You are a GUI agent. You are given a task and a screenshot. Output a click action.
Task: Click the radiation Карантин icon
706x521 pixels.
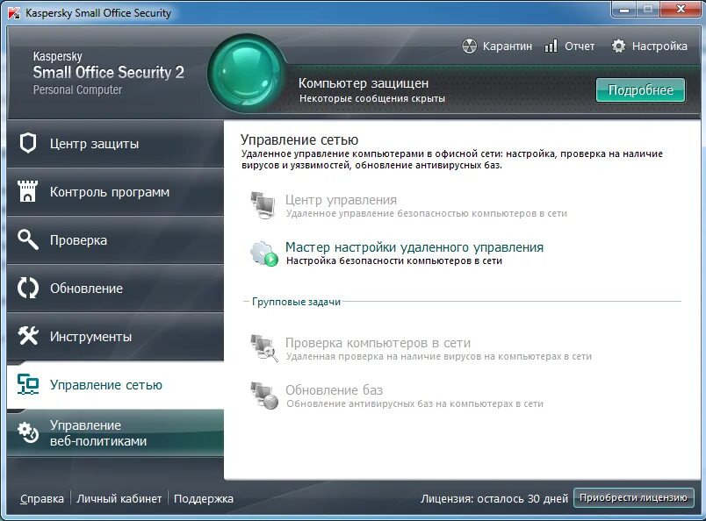(x=469, y=46)
